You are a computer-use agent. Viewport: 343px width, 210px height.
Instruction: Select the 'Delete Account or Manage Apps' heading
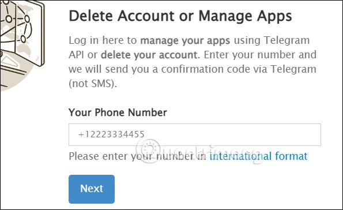click(x=180, y=16)
